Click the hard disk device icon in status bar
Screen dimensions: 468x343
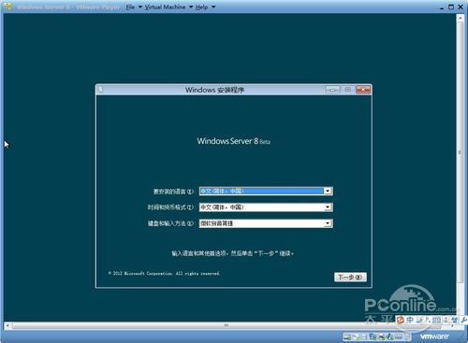(347, 337)
